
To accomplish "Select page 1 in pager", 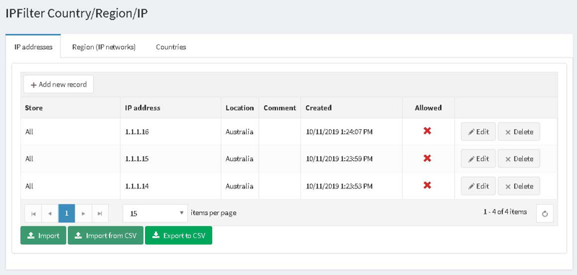I will (66, 214).
